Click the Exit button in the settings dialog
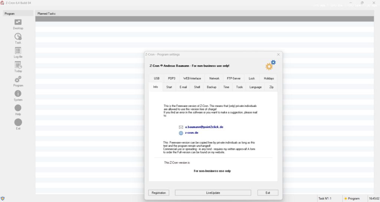Screen dimensions: 380x202 click(268, 193)
